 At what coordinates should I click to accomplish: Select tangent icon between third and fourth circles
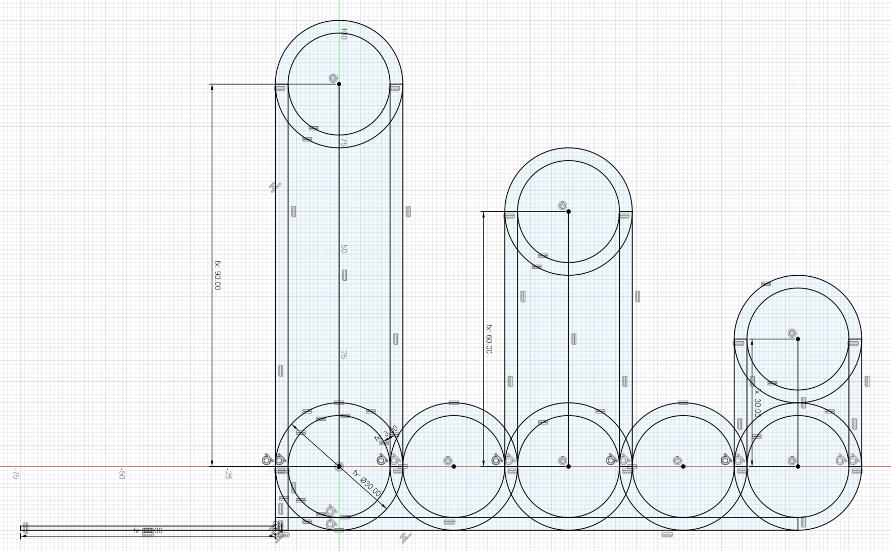pos(612,460)
